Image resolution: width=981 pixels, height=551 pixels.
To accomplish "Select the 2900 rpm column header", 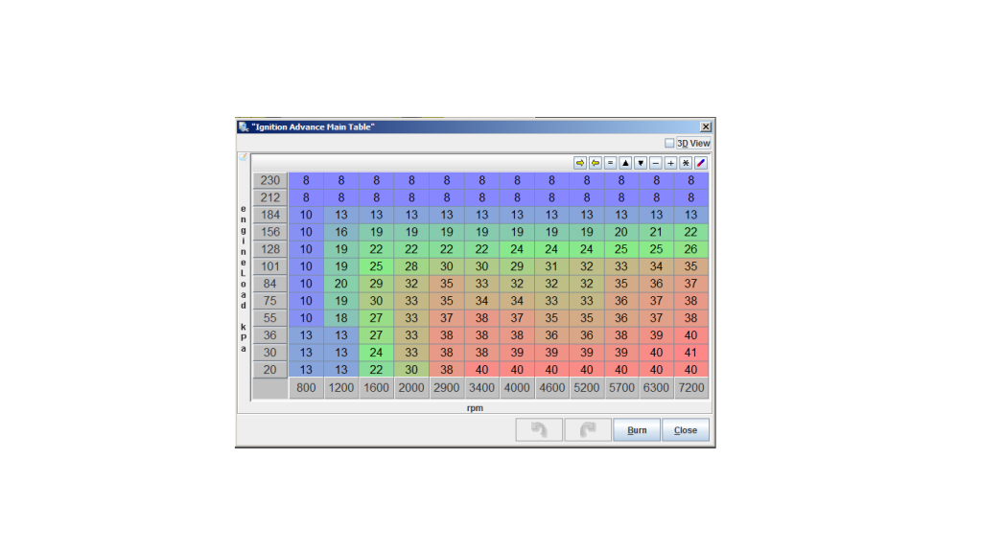I will (x=446, y=388).
